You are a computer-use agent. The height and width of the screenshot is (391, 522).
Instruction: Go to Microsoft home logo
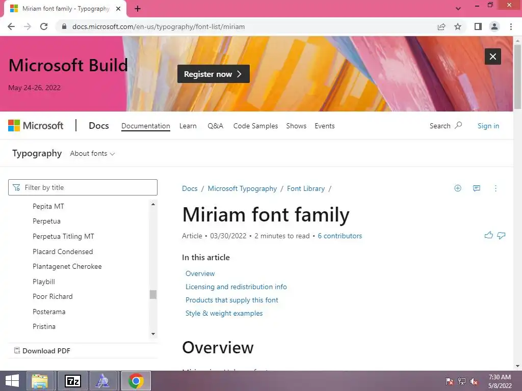click(36, 126)
